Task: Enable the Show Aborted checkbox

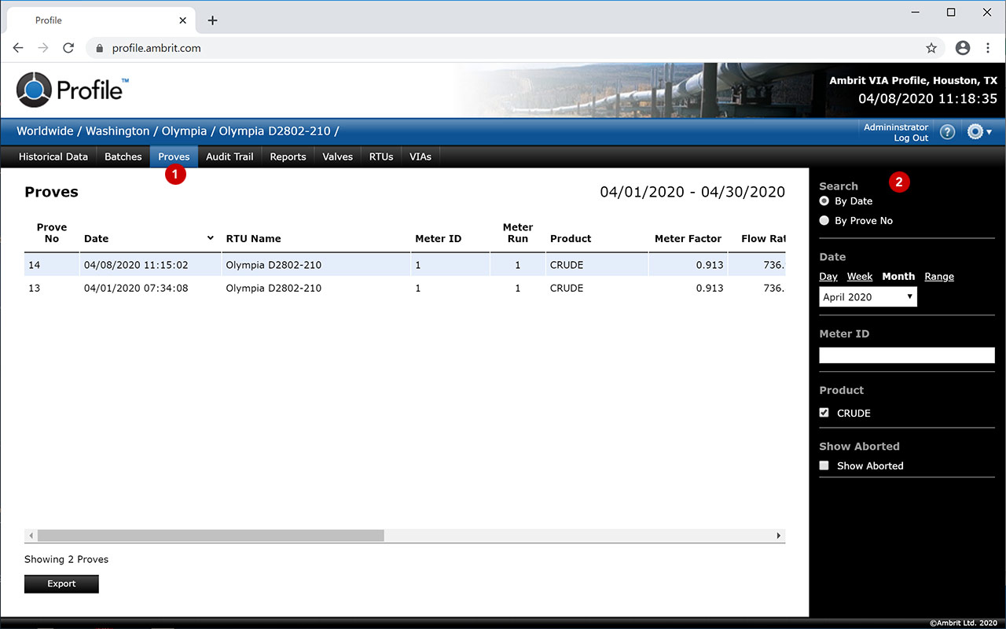Action: pyautogui.click(x=824, y=465)
